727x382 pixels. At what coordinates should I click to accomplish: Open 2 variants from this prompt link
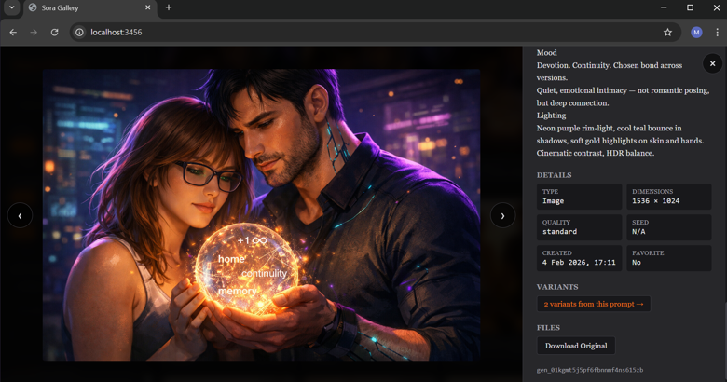(594, 304)
